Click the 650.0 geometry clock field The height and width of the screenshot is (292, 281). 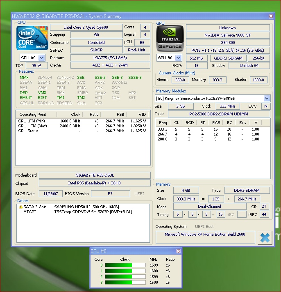(x=180, y=80)
